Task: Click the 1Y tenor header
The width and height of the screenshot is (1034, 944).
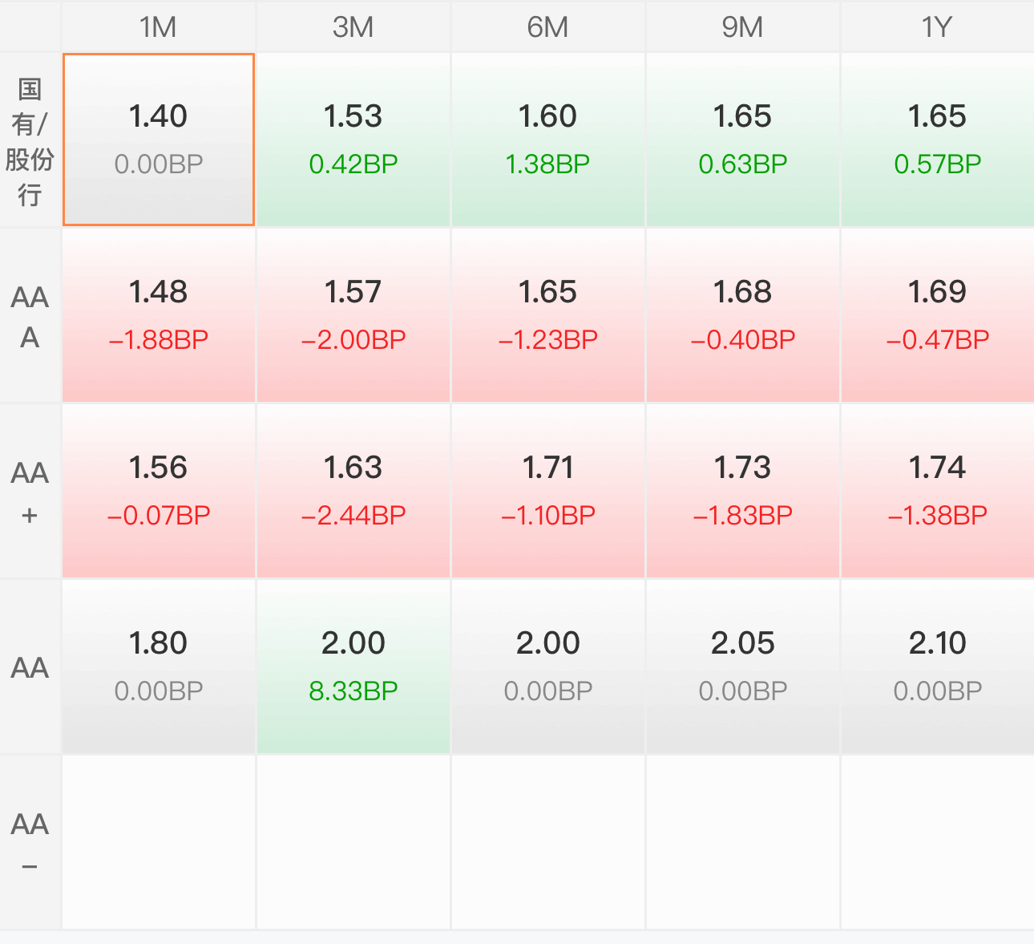Action: pyautogui.click(x=936, y=27)
